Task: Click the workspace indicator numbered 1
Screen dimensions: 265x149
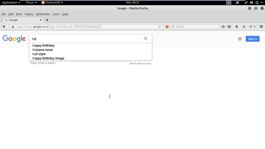Action: point(229,2)
